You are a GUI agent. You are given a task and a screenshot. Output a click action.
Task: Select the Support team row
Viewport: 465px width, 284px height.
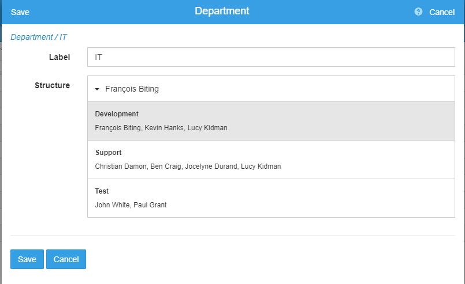pos(271,160)
